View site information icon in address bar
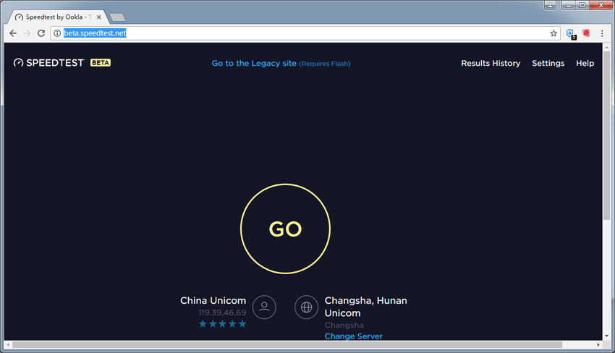615x353 pixels. [57, 33]
